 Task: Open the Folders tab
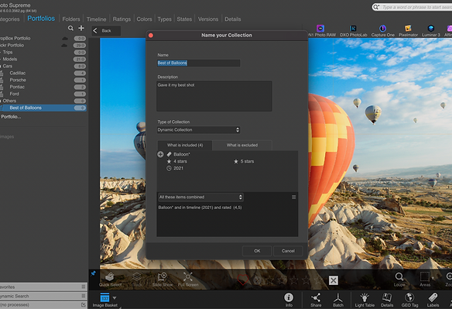click(x=71, y=19)
